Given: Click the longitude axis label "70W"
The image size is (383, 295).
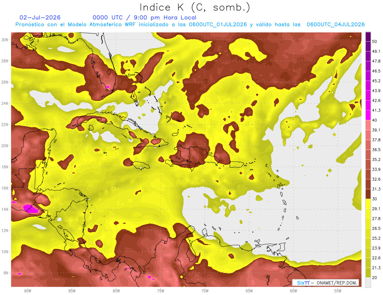Looking at the screenshot, I should pyautogui.click(x=205, y=291).
